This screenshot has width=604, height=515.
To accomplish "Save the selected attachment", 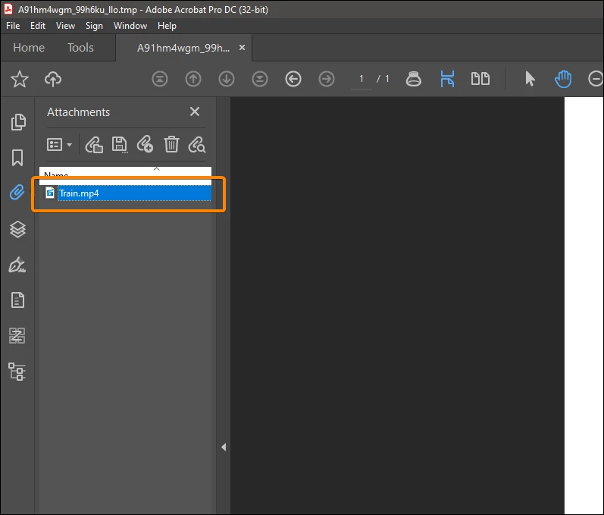I will (x=120, y=145).
